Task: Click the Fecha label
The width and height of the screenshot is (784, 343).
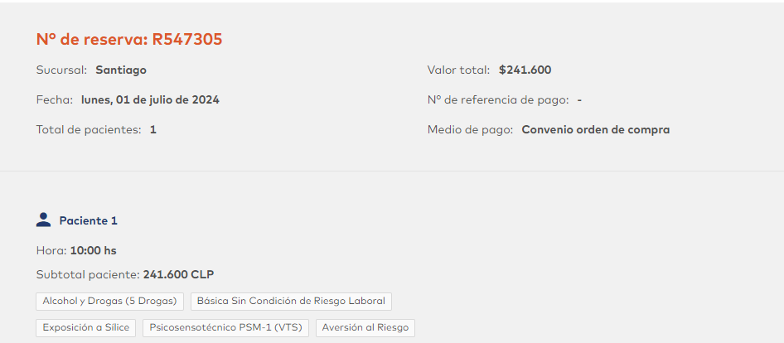Action: [x=55, y=100]
